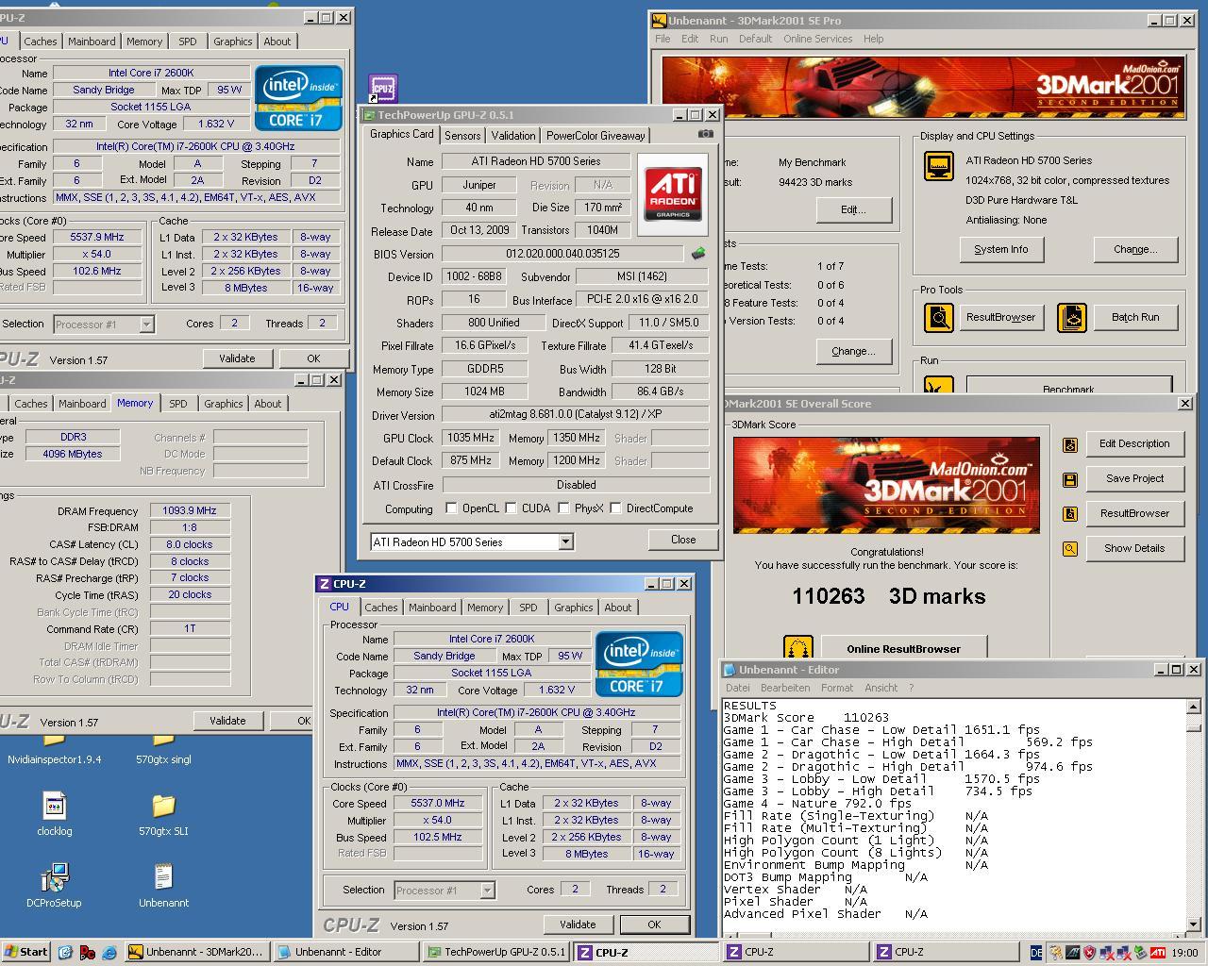Click the Show Details magnifier icon
The width and height of the screenshot is (1208, 966).
click(1070, 549)
